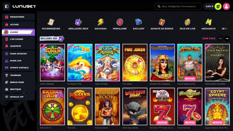Click the Boutique shopping bag icon
233x131 pixels.
[x=6, y=89]
